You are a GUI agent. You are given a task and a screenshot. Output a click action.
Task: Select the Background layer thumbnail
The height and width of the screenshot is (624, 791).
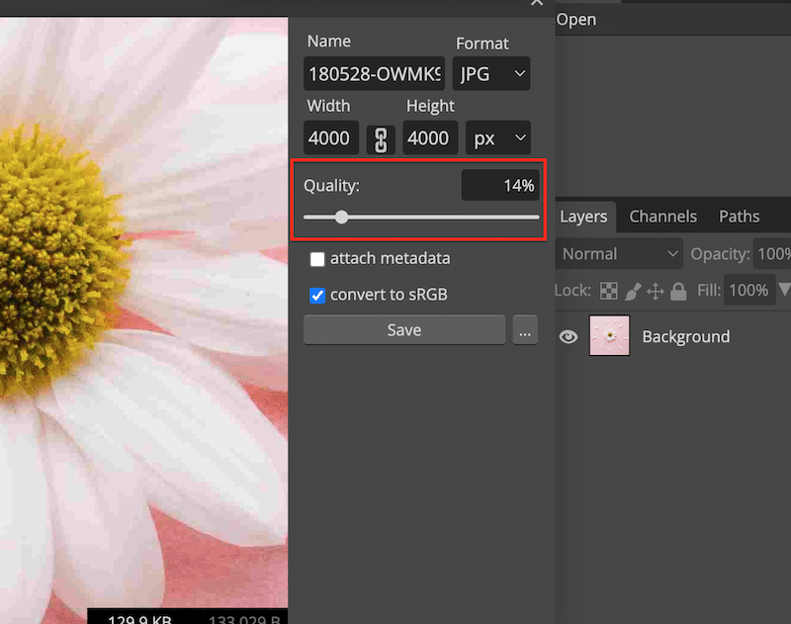tap(609, 336)
